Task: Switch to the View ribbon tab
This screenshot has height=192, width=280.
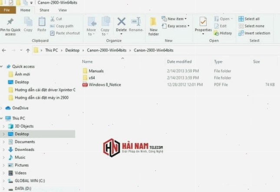Action: [63, 10]
